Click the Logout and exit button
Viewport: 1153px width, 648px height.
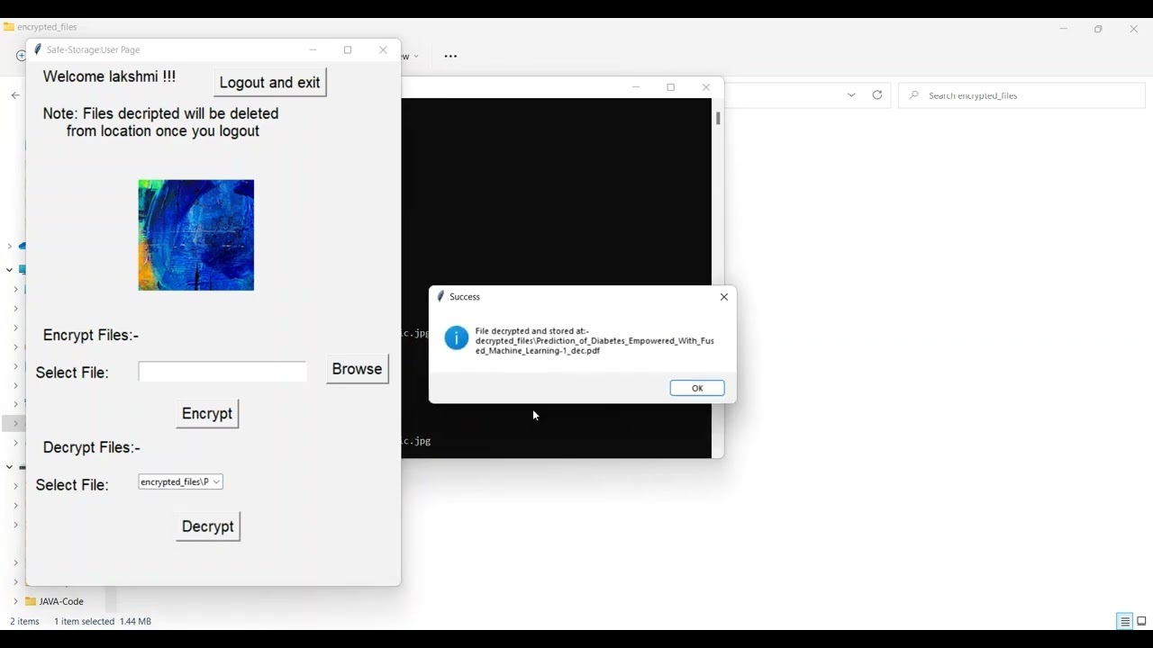269,83
